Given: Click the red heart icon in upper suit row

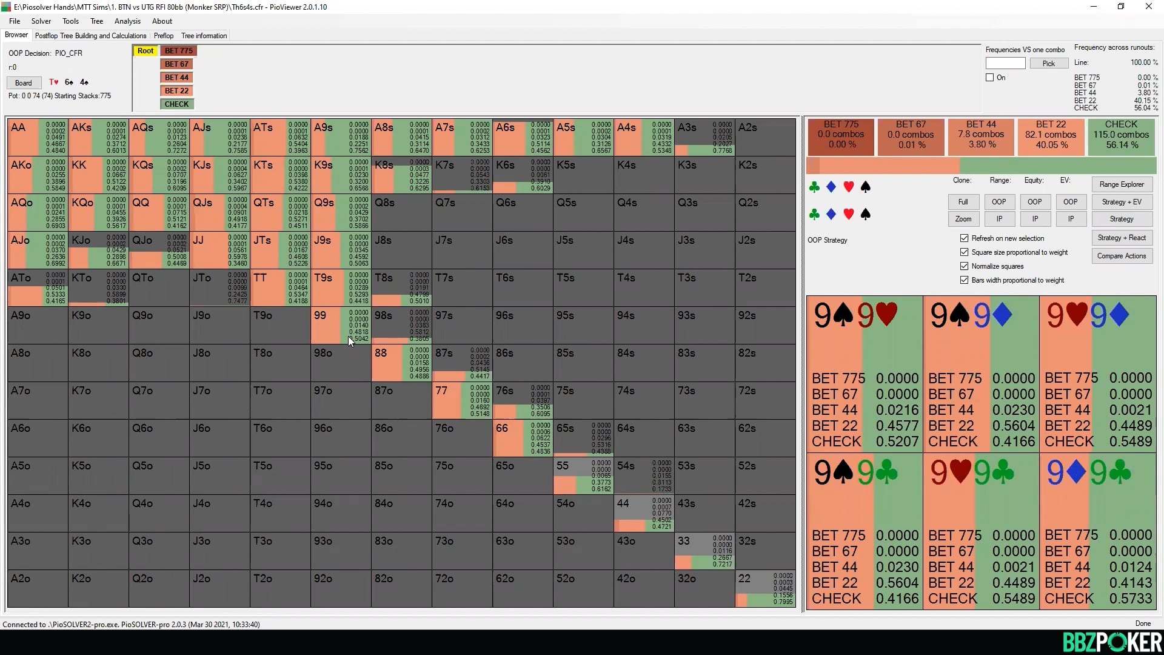Looking at the screenshot, I should [x=849, y=187].
